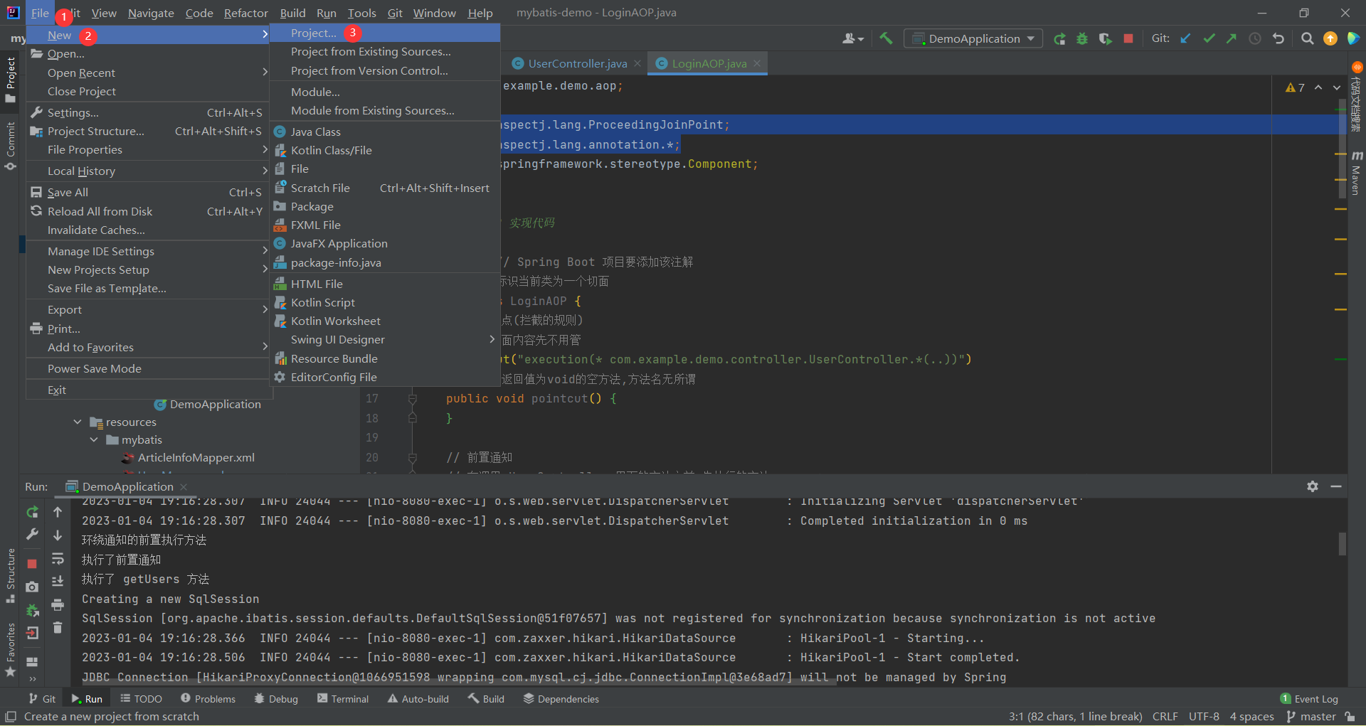1366x726 pixels.
Task: Click scroll up arrow in Run console
Action: (58, 512)
